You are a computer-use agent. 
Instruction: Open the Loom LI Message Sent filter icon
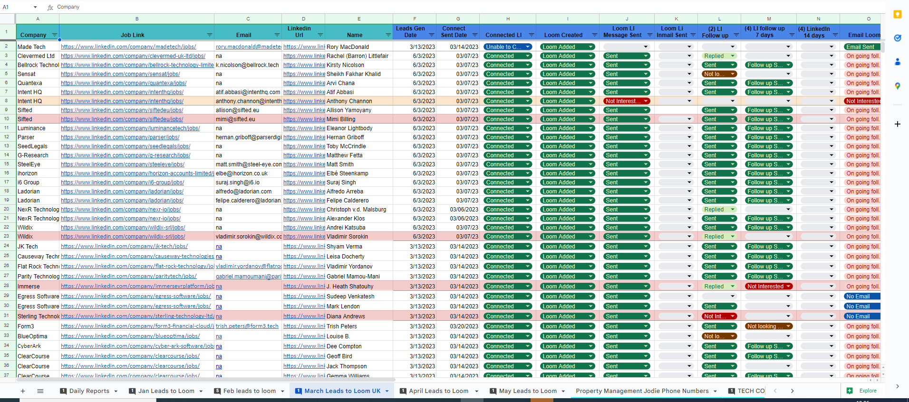(x=650, y=35)
